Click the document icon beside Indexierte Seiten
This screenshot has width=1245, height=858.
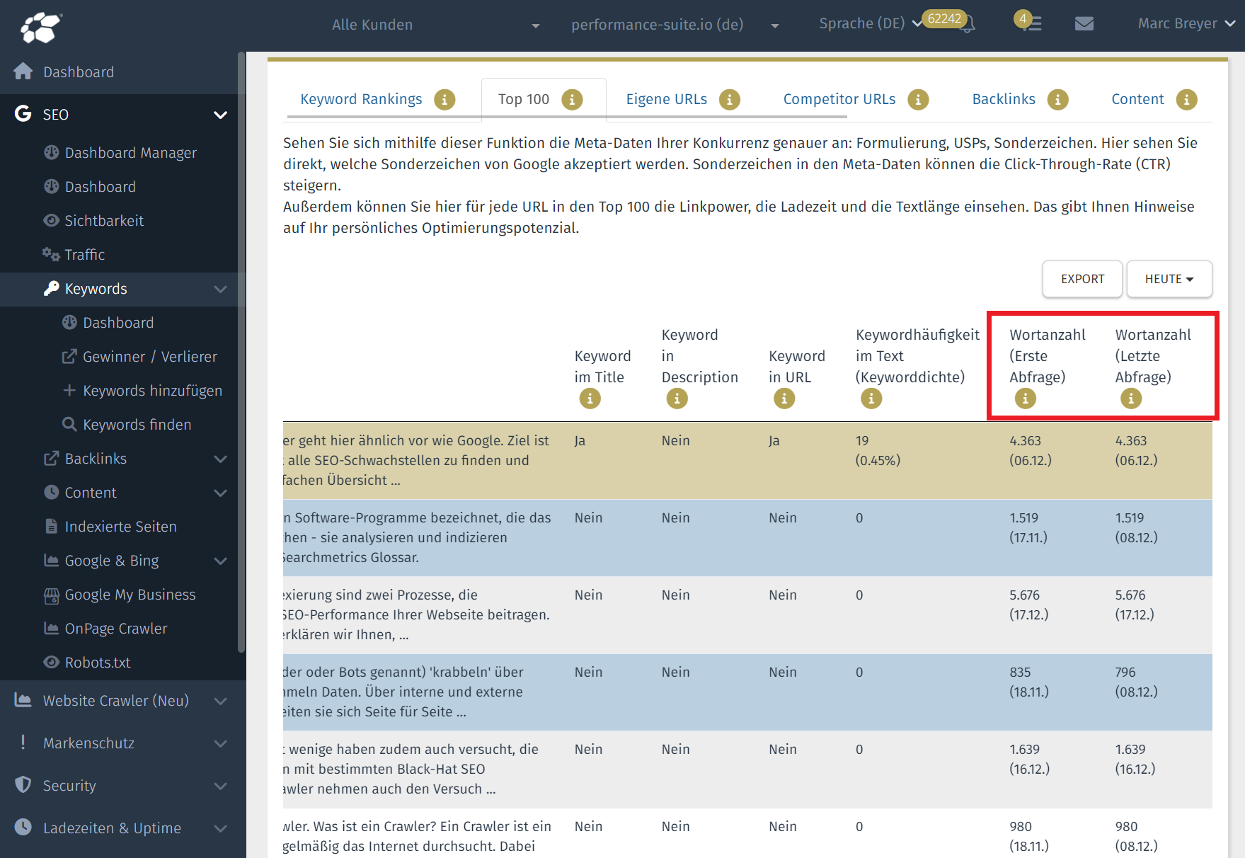(x=51, y=526)
